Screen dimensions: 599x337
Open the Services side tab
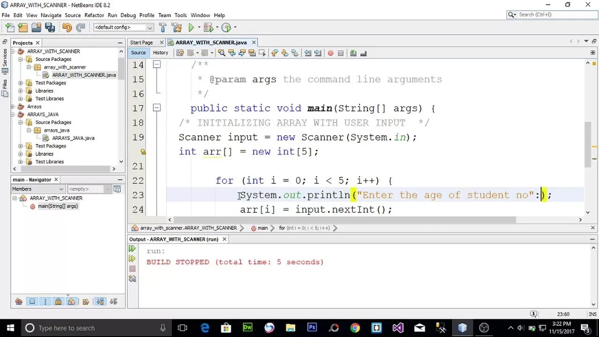pos(5,62)
